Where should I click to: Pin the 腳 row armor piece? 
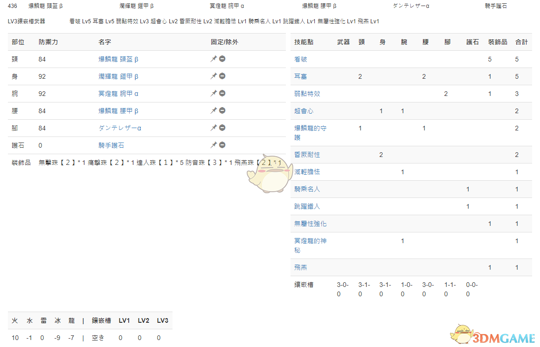pyautogui.click(x=214, y=128)
